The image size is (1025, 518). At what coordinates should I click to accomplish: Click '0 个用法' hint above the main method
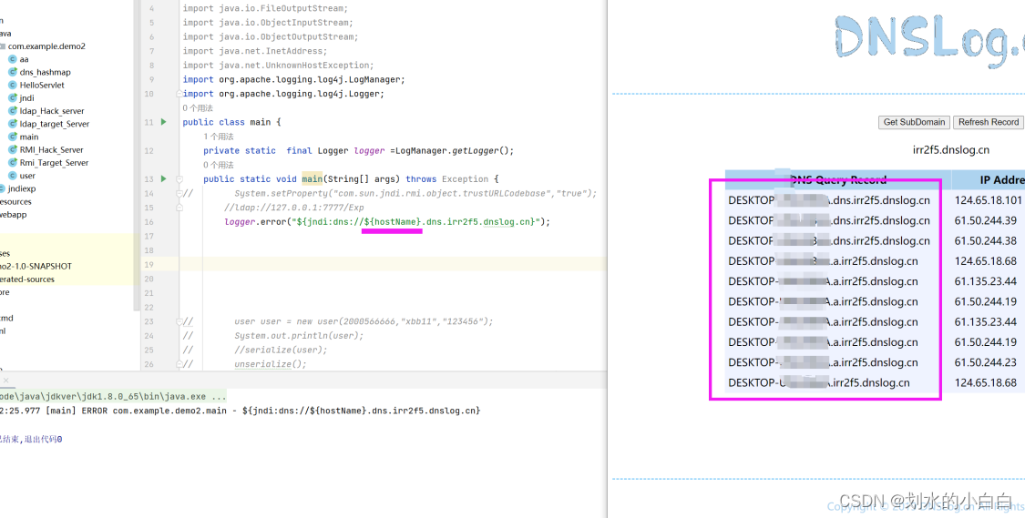coord(219,165)
